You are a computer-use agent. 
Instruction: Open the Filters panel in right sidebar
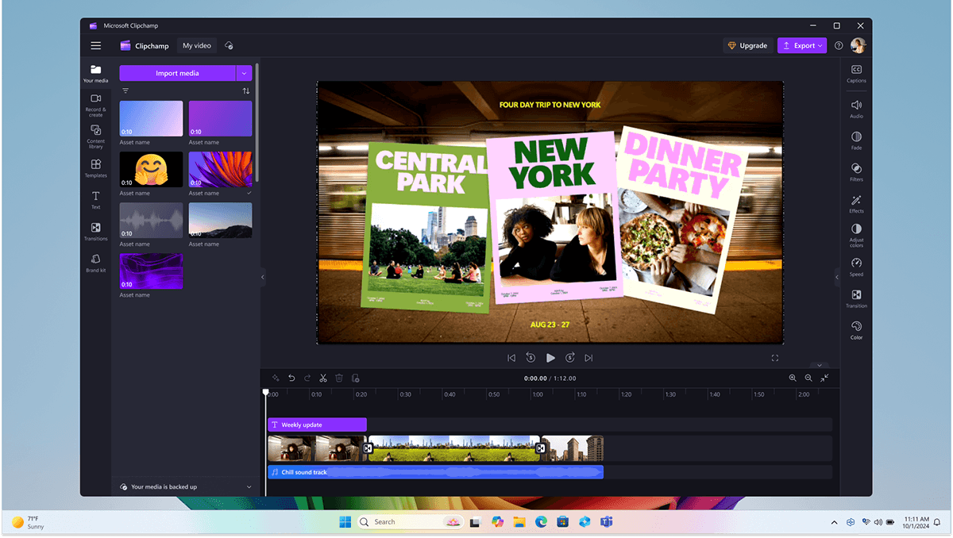pos(856,171)
